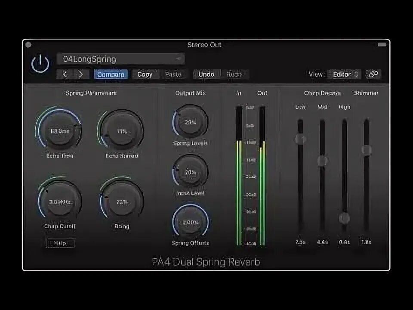Click the Low decay value field
This screenshot has height=310, width=413.
tap(300, 242)
